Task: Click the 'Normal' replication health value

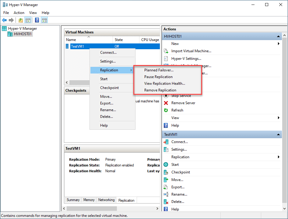Action: point(110,171)
